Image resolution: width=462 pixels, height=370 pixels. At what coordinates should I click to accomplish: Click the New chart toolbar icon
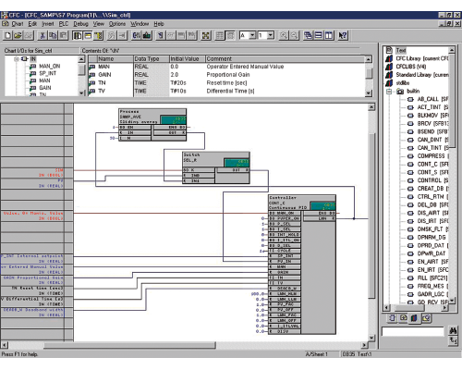(x=7, y=35)
